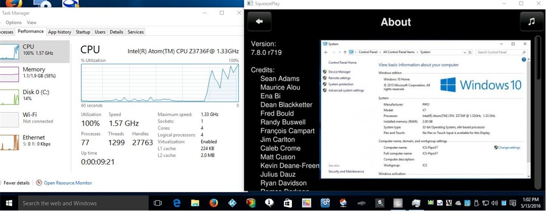This screenshot has width=546, height=211.
Task: Click the Maurice Alou credit entry
Action: [280, 87]
